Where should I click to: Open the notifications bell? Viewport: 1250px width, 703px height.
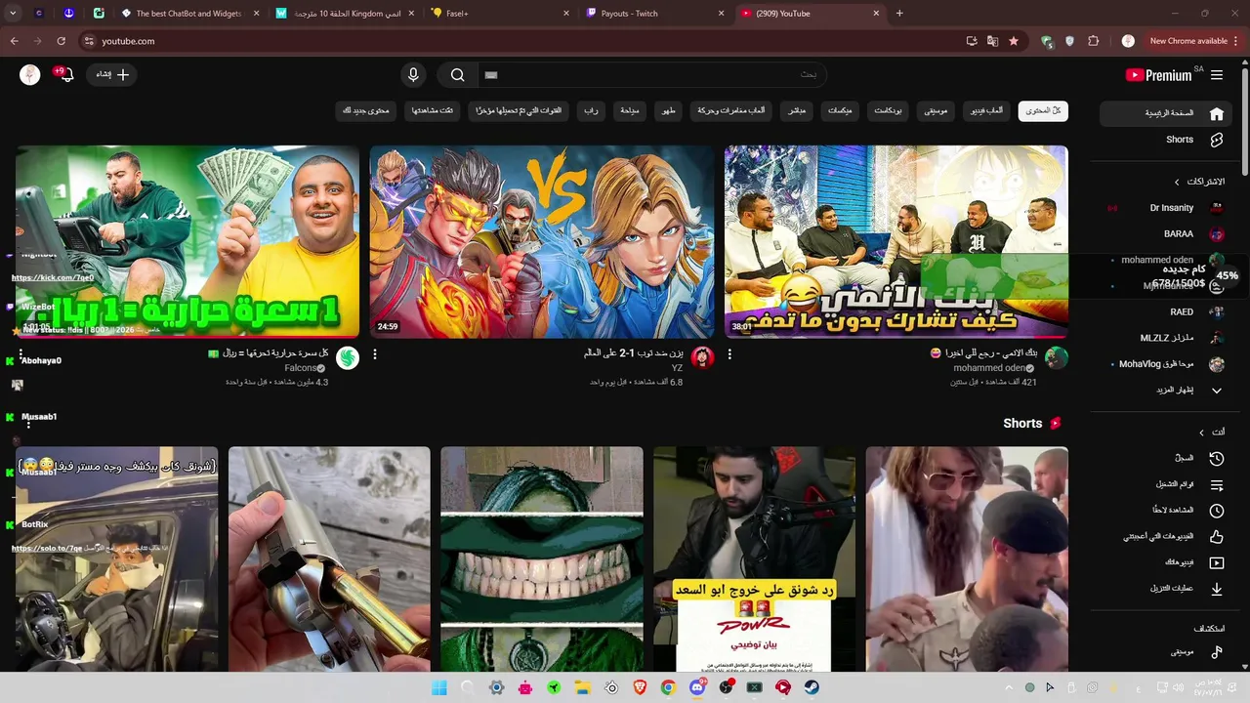(x=65, y=74)
